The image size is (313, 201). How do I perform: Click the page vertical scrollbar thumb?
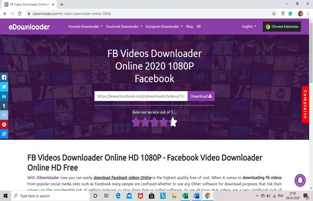coord(311,53)
